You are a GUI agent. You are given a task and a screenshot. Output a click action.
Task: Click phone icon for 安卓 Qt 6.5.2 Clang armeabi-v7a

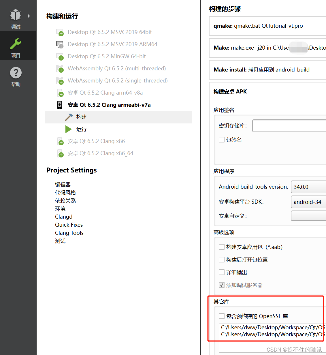pos(60,105)
